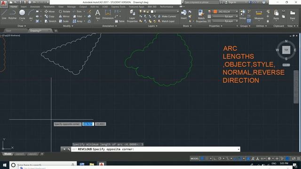
Task: Open the Parametric ribbon tab
Action: click(x=49, y=7)
